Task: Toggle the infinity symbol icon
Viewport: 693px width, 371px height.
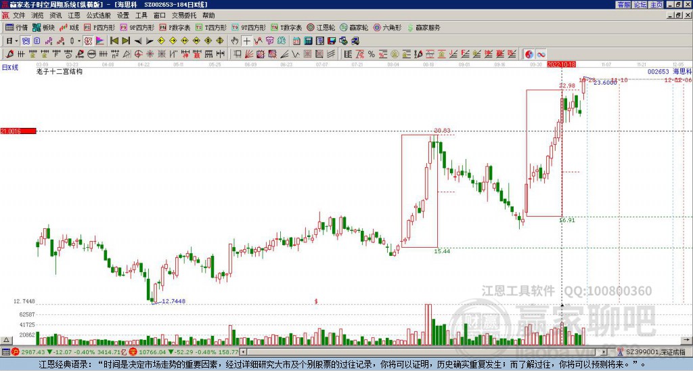Action: (541, 54)
